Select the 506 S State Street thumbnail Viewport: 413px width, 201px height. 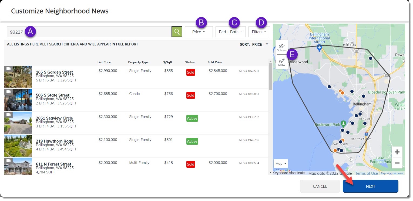click(x=18, y=100)
